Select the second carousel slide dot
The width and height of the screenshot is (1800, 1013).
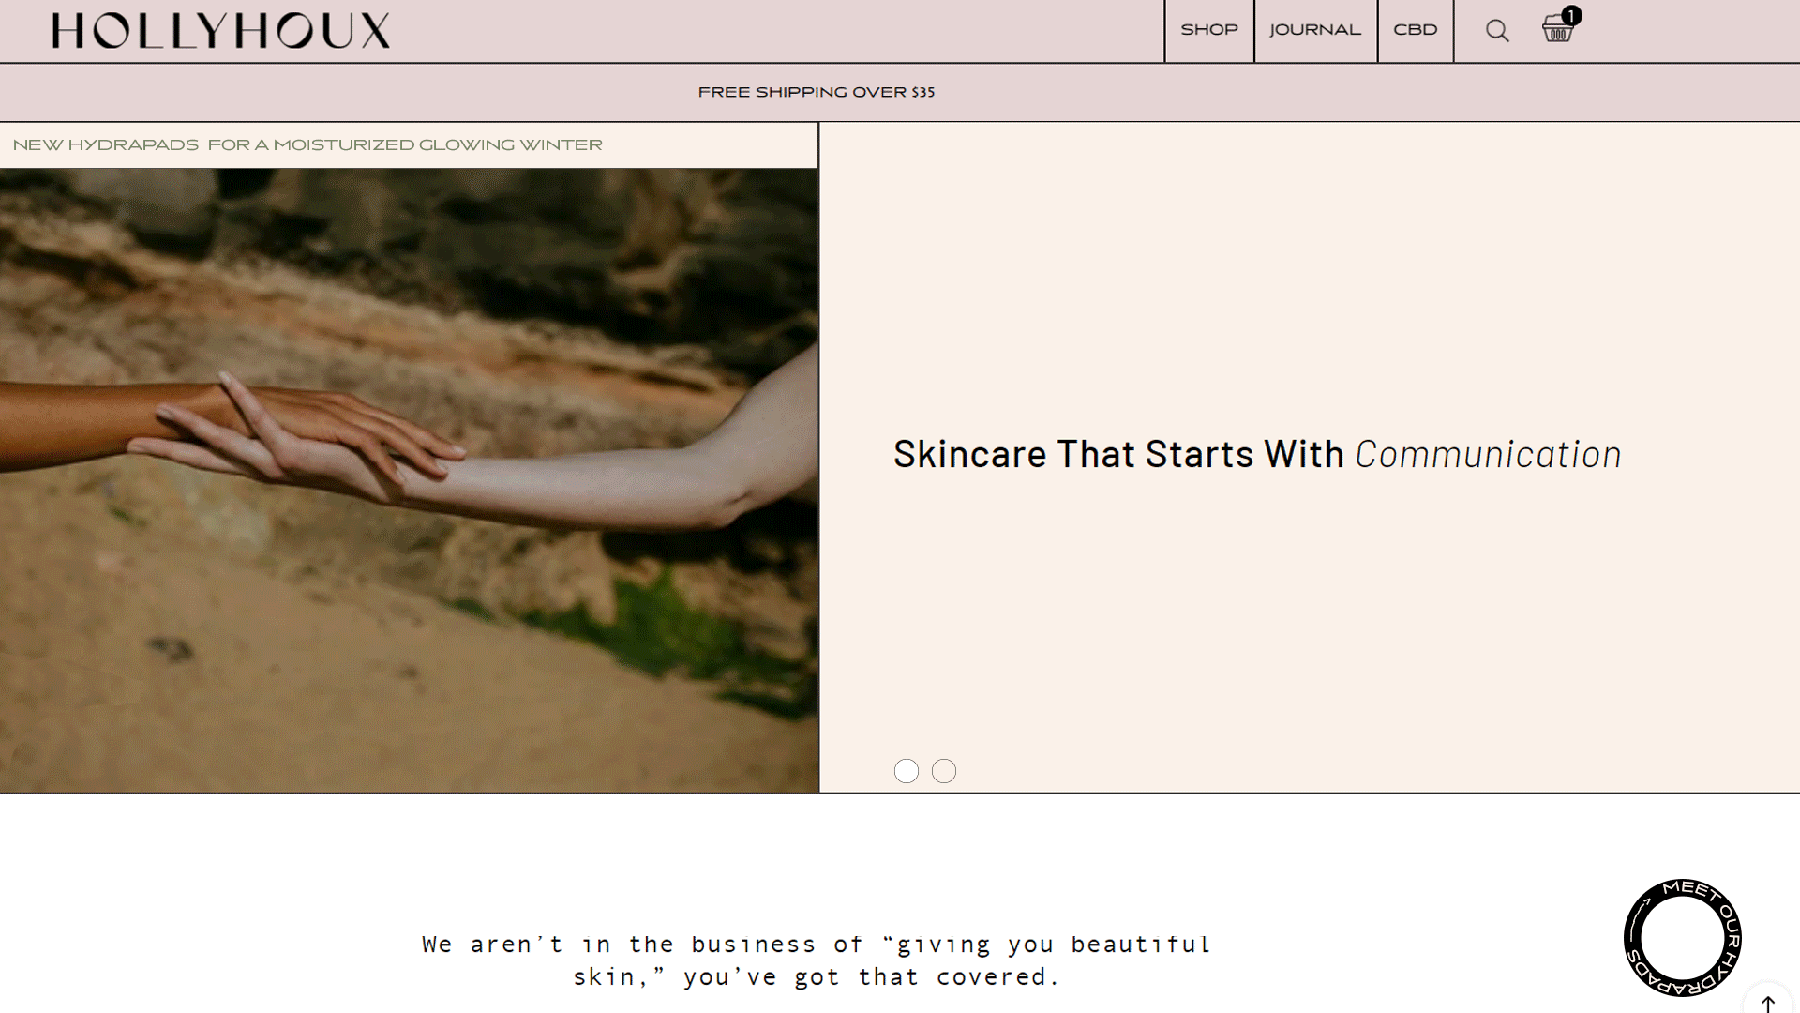(944, 771)
